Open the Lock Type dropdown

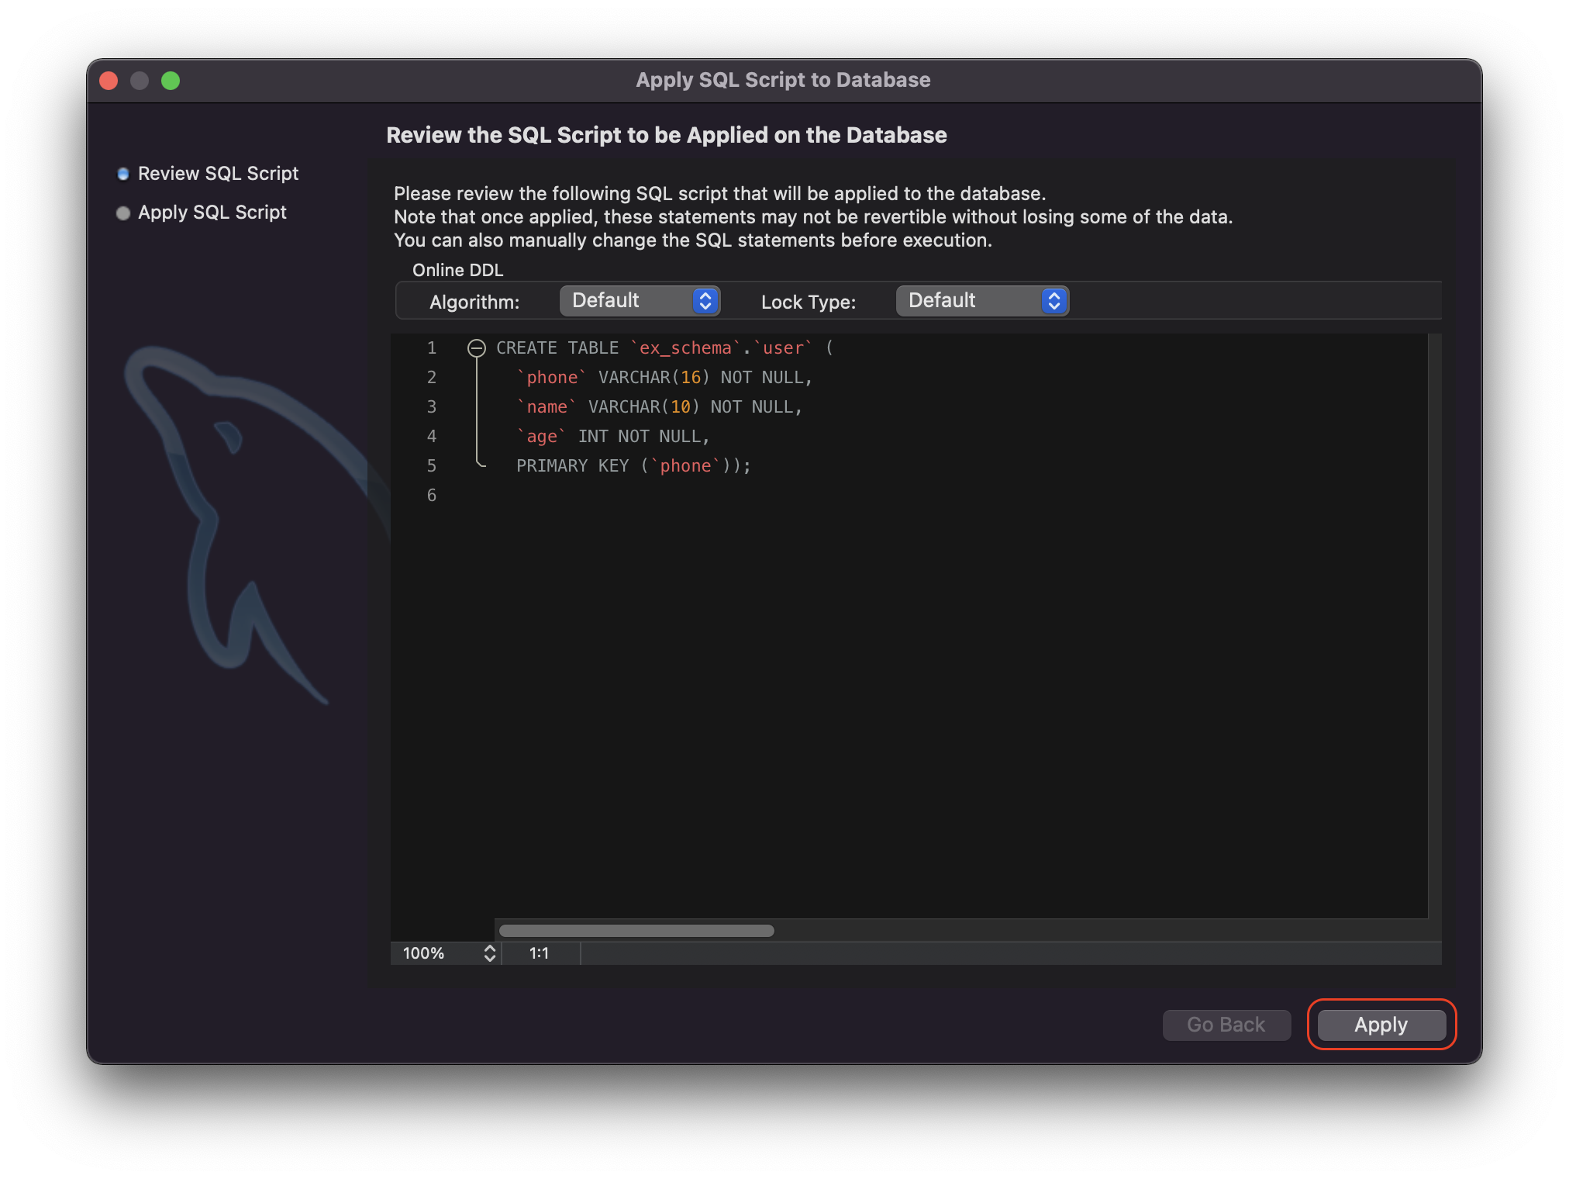point(981,301)
